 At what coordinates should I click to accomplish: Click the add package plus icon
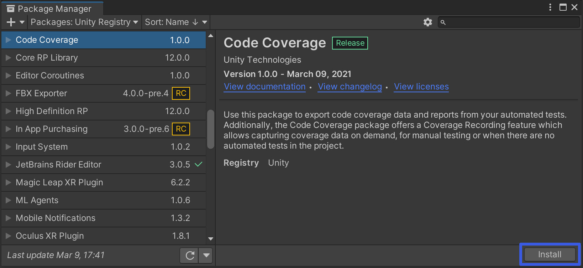point(11,22)
